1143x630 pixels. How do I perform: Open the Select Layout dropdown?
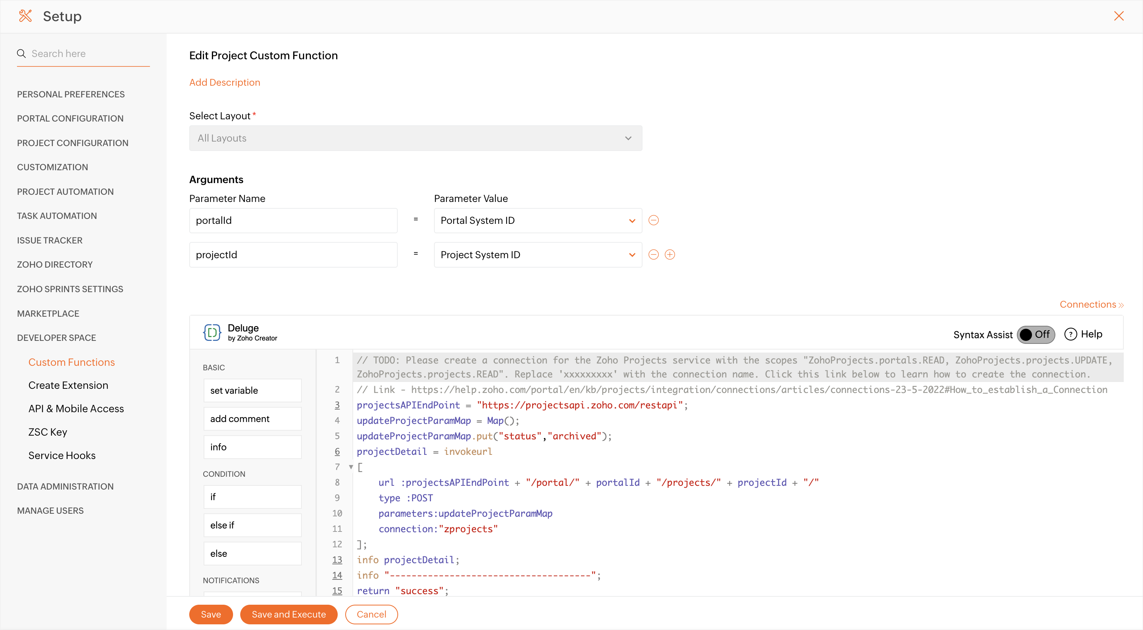pos(415,138)
